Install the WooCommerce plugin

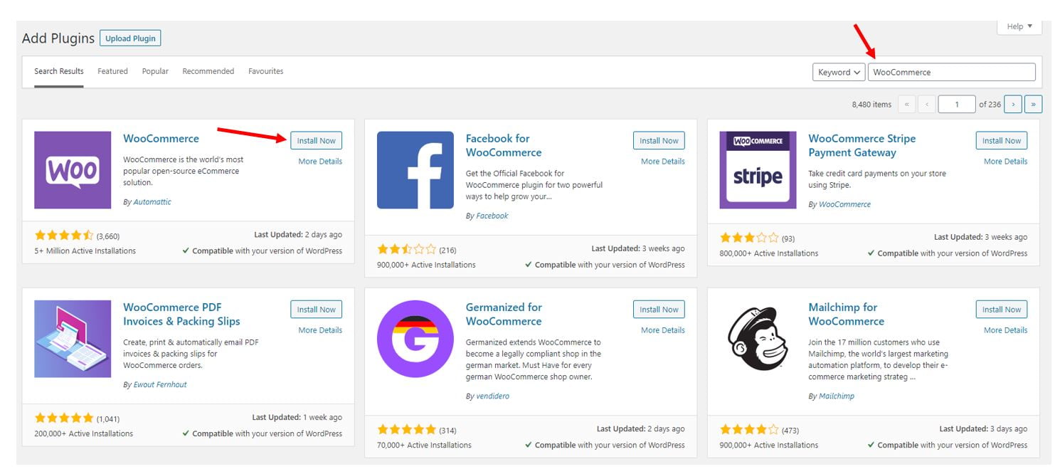(317, 140)
